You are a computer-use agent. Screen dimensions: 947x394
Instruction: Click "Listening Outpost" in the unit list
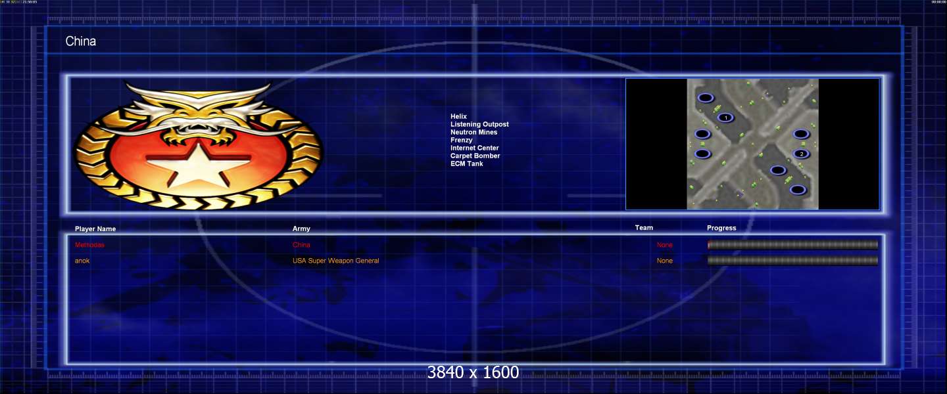(x=479, y=125)
